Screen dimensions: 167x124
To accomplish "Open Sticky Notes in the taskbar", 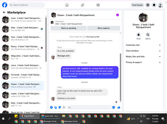I will tap(16, 116).
